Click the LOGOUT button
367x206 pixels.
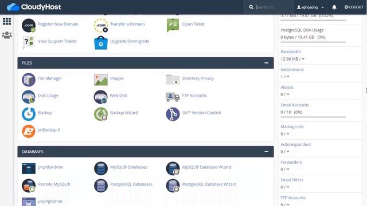(354, 7)
